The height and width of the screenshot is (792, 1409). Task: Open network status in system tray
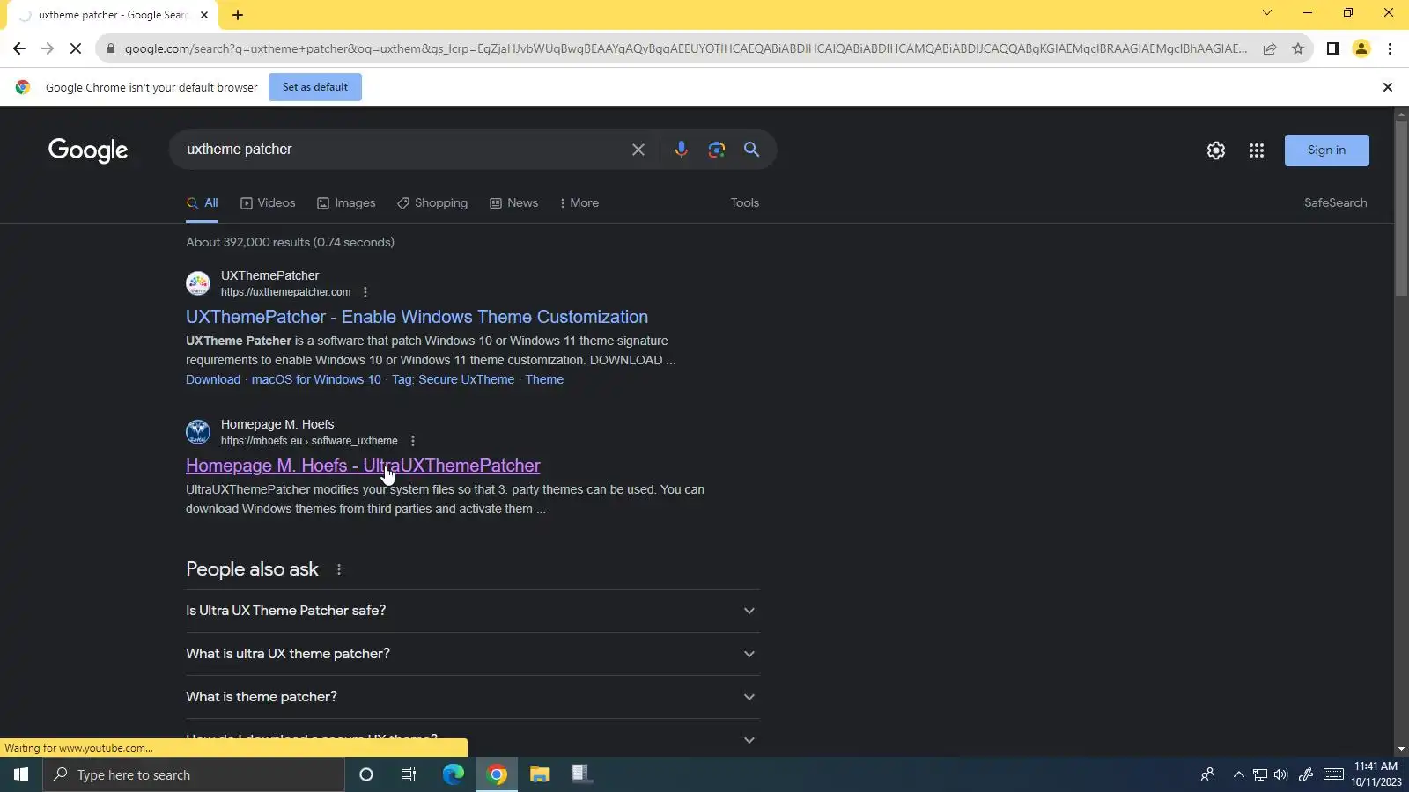click(1260, 774)
